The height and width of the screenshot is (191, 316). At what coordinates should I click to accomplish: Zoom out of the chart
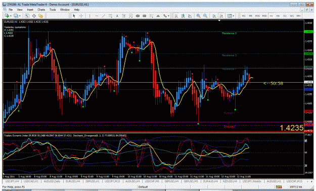(x=205, y=16)
